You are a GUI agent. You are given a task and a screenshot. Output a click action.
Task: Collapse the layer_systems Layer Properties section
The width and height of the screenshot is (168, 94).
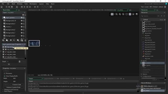tap(24, 44)
